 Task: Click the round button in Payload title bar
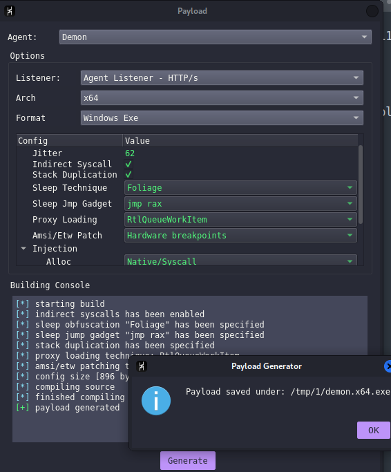(x=372, y=11)
